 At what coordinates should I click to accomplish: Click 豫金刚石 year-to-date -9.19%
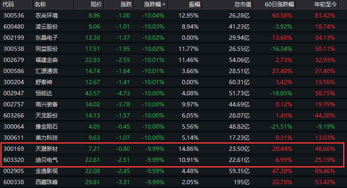[325, 126]
